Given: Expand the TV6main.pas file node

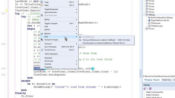Looking at the screenshot, I should [x=147, y=23].
